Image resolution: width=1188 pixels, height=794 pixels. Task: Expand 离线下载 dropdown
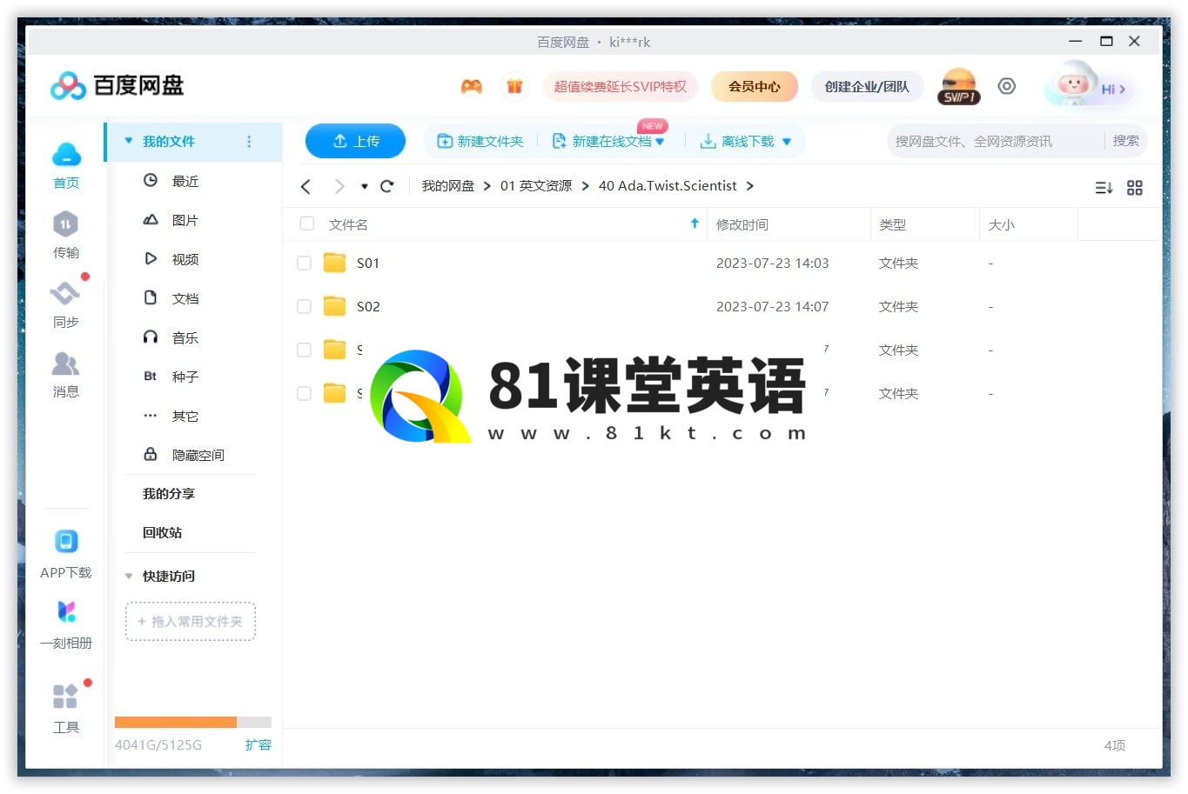[x=787, y=142]
